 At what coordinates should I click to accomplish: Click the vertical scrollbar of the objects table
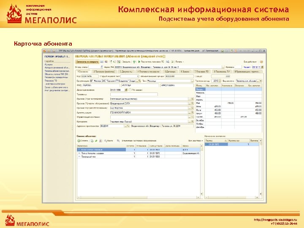[x=202, y=170]
